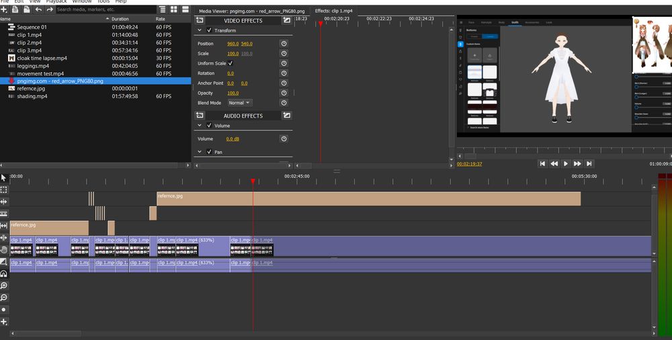Collapse the Transform section chevron
Screen dimensions: 672x340
[199, 30]
